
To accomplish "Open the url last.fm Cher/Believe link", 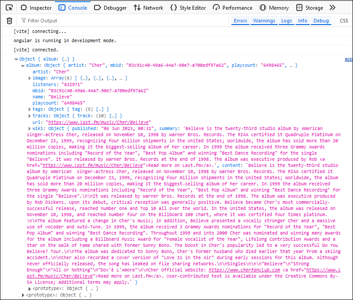I will pyautogui.click(x=98, y=122).
